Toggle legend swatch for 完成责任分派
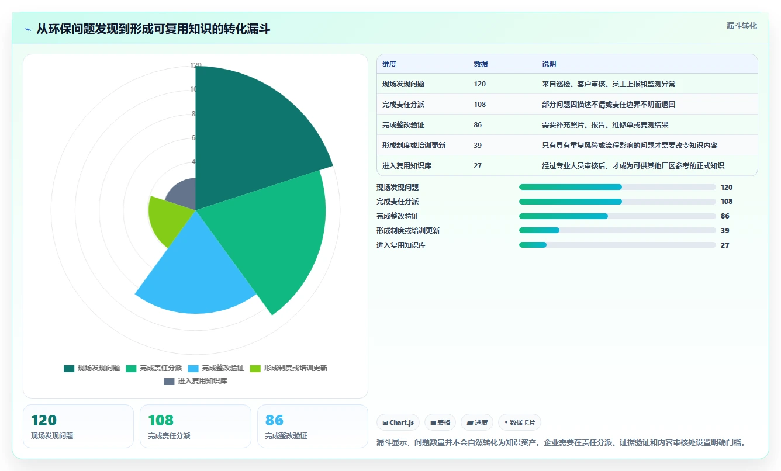This screenshot has width=781, height=471. click(131, 368)
